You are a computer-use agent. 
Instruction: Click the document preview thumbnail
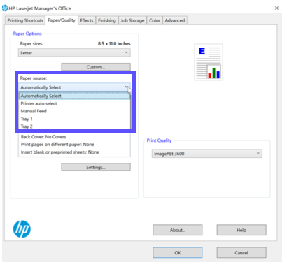209,62
